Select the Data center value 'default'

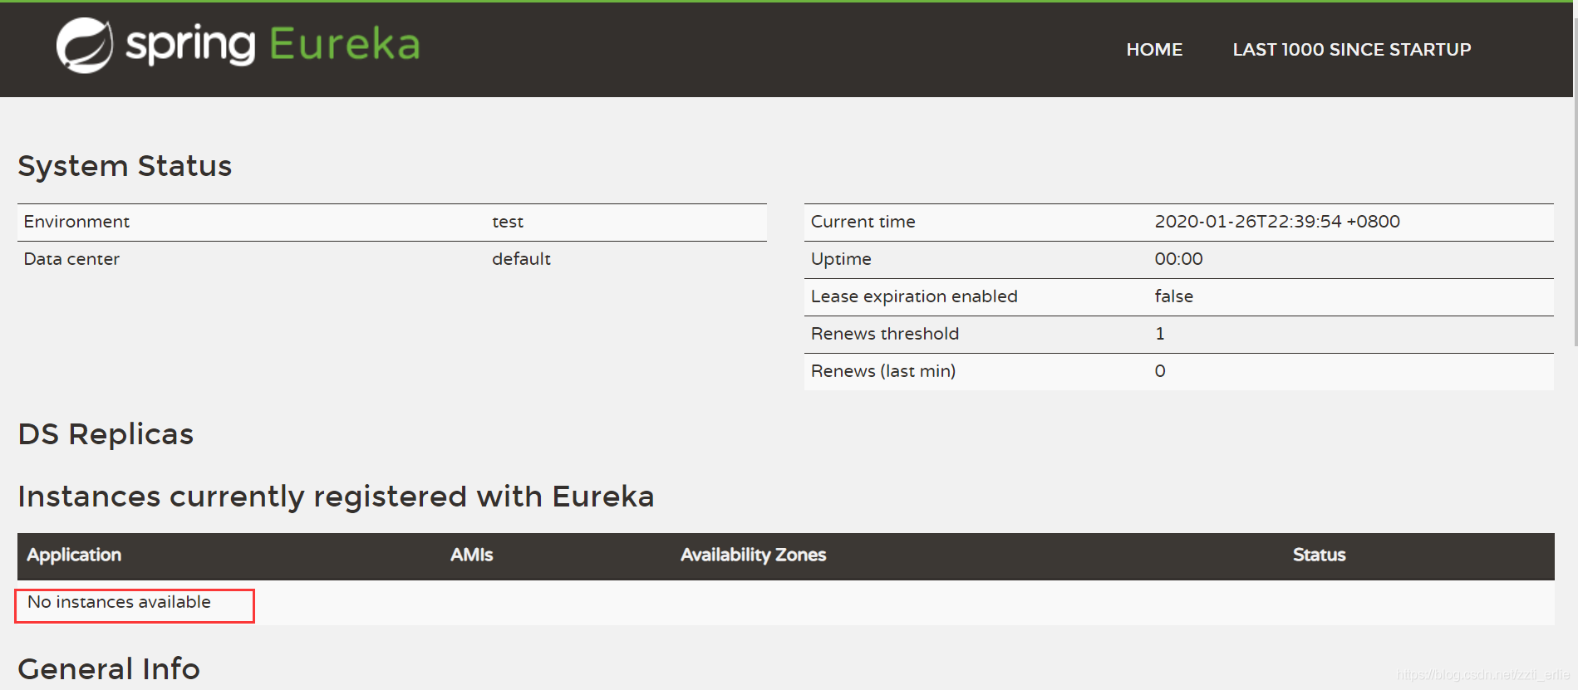[x=521, y=259]
